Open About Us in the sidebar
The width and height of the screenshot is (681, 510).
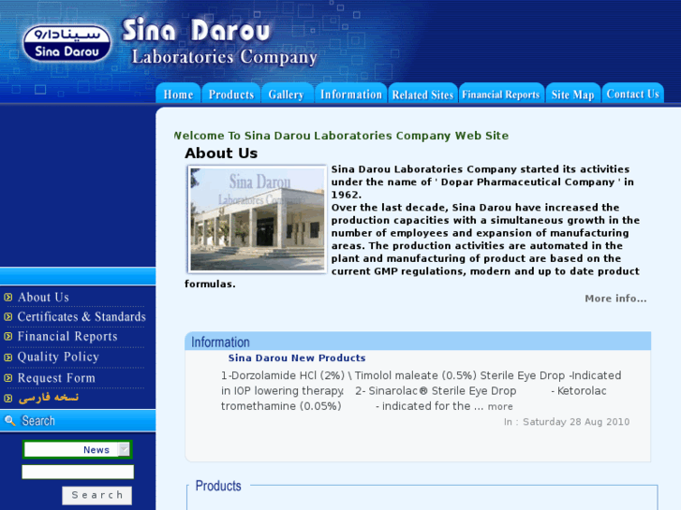click(x=43, y=298)
